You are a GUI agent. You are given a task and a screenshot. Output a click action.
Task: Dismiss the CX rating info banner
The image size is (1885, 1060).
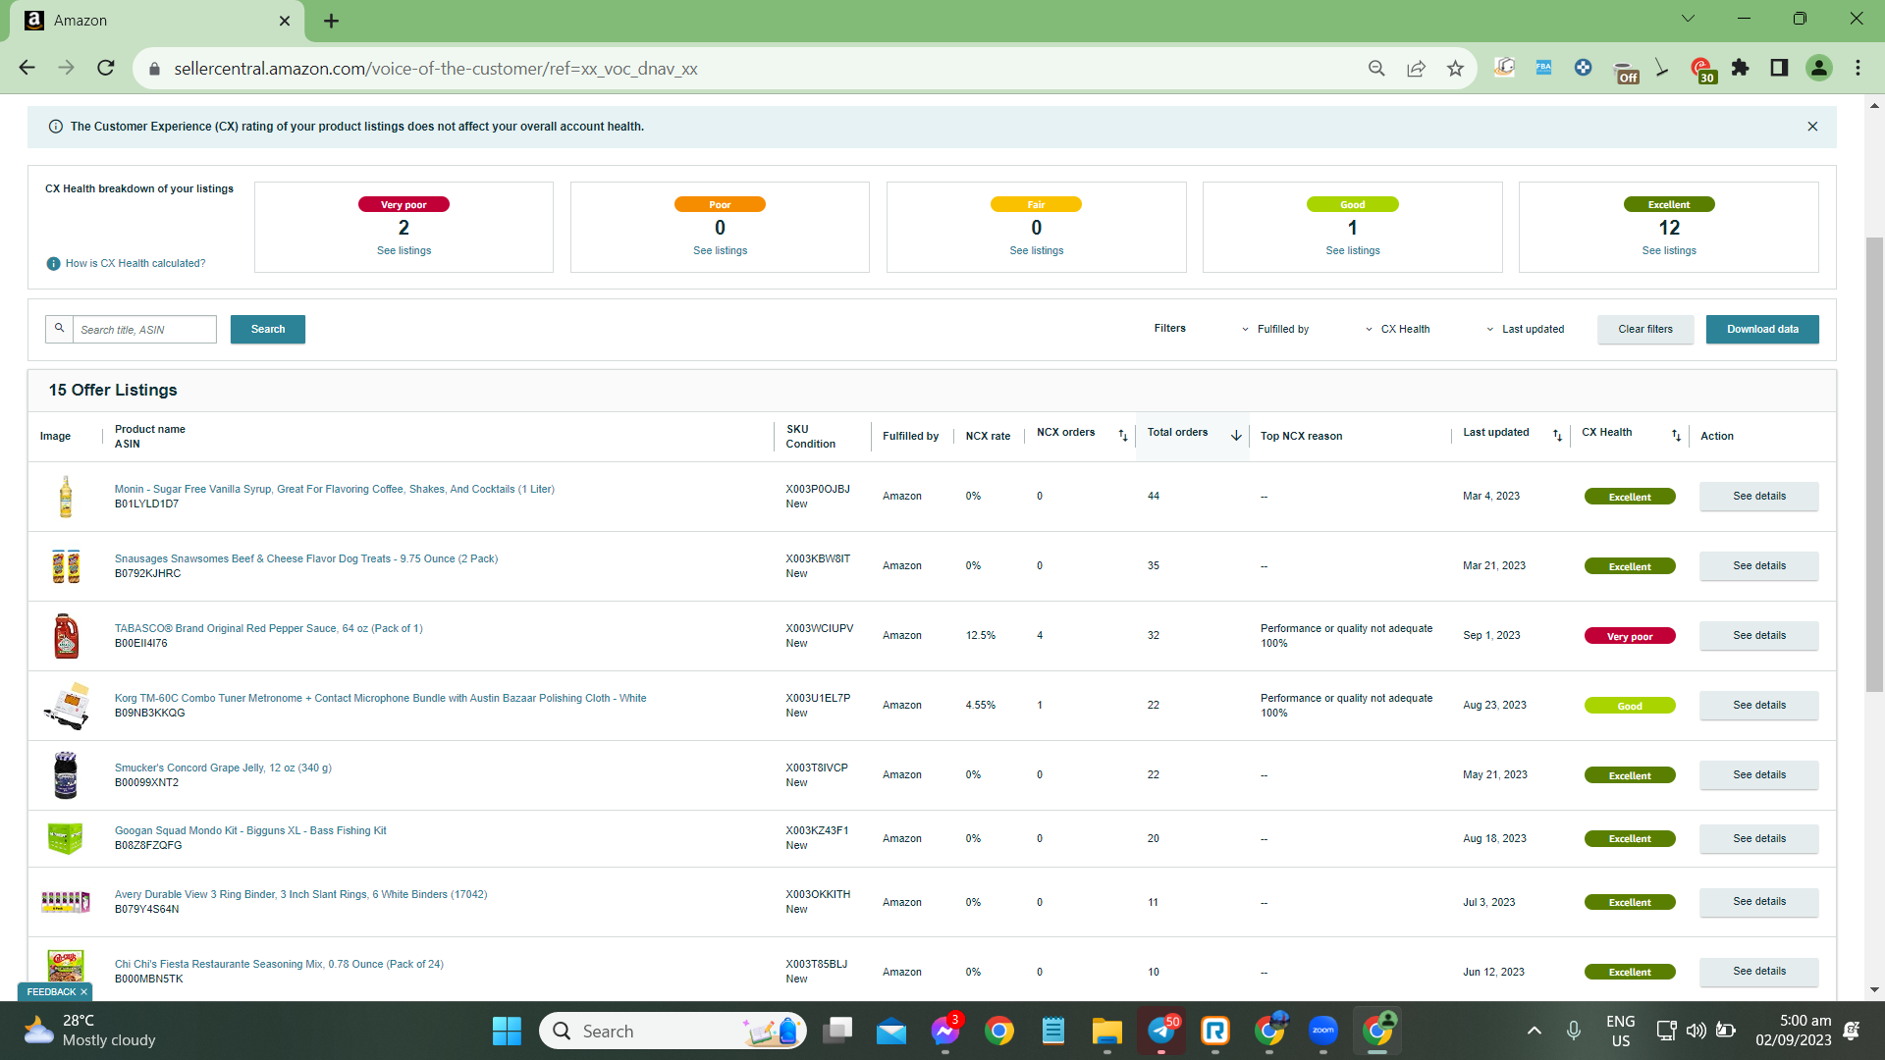tap(1812, 127)
